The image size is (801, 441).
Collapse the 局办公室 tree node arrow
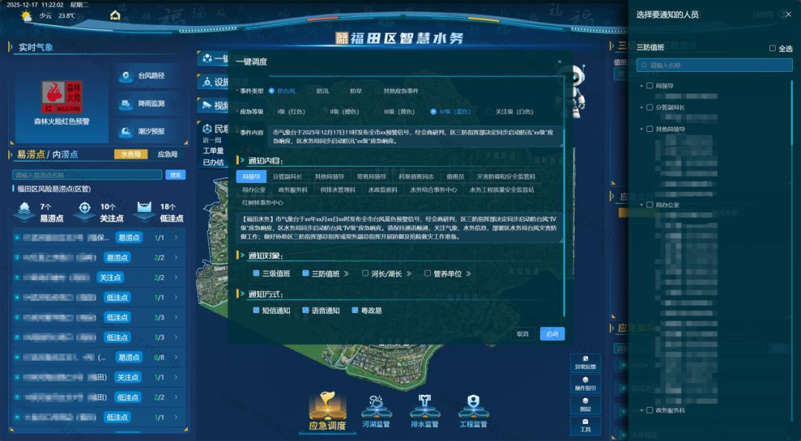click(641, 205)
